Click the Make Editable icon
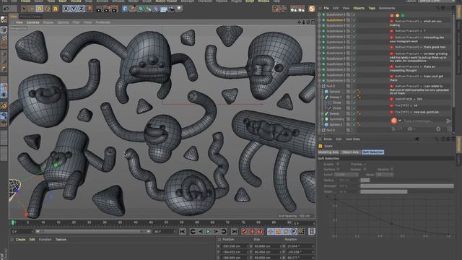Screen dimensions: 462x260 click(4, 19)
